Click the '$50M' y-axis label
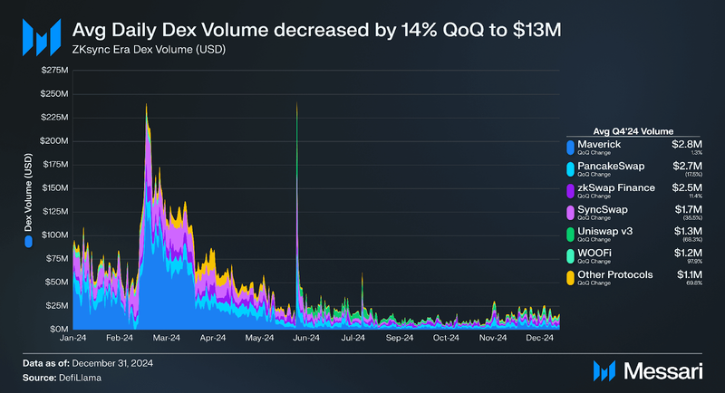Screen dimensions: 725x393 pyautogui.click(x=57, y=283)
